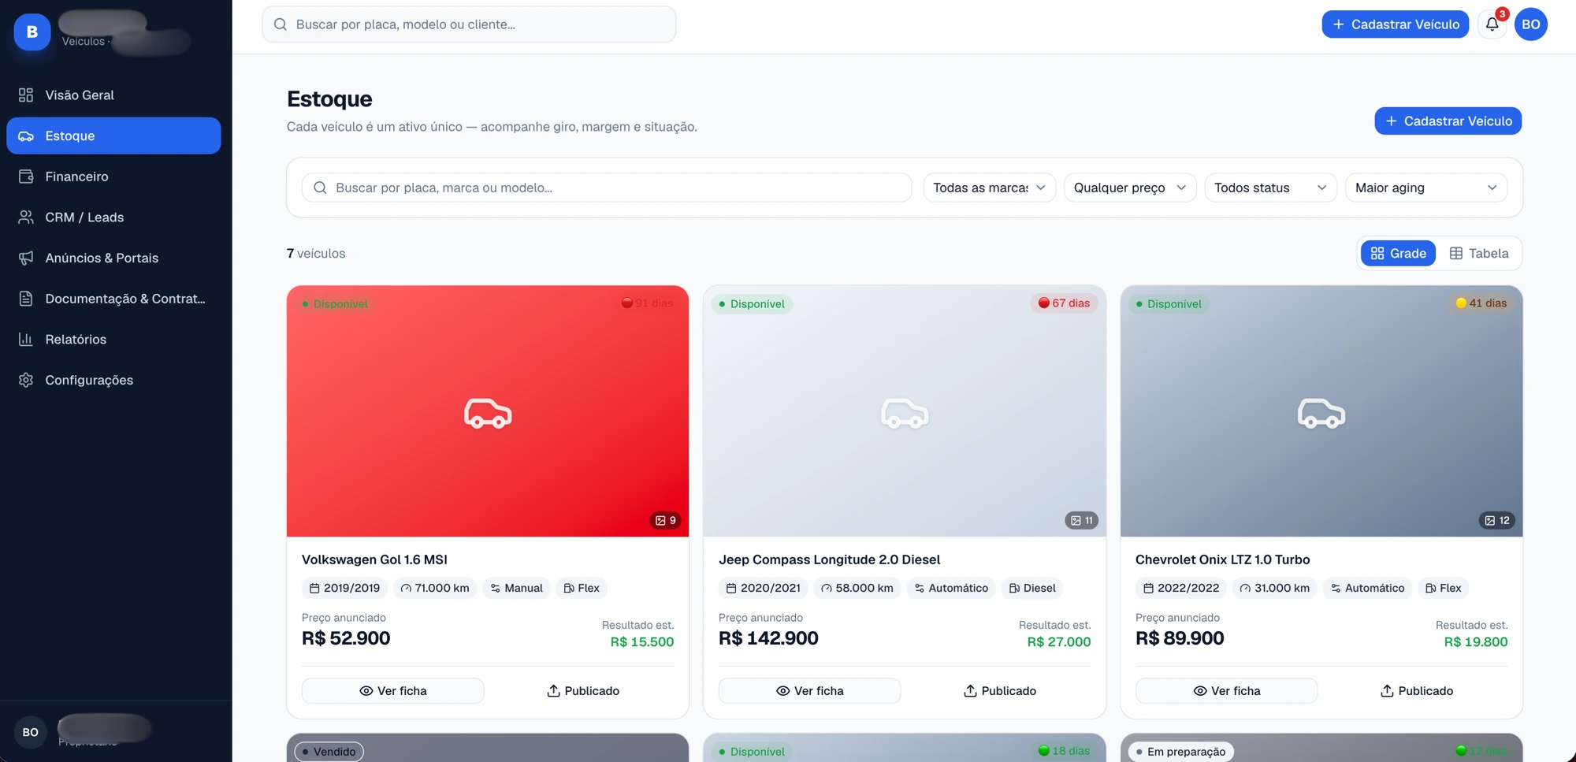Viewport: 1576px width, 762px height.
Task: Switch to Grade view
Action: [x=1398, y=253]
